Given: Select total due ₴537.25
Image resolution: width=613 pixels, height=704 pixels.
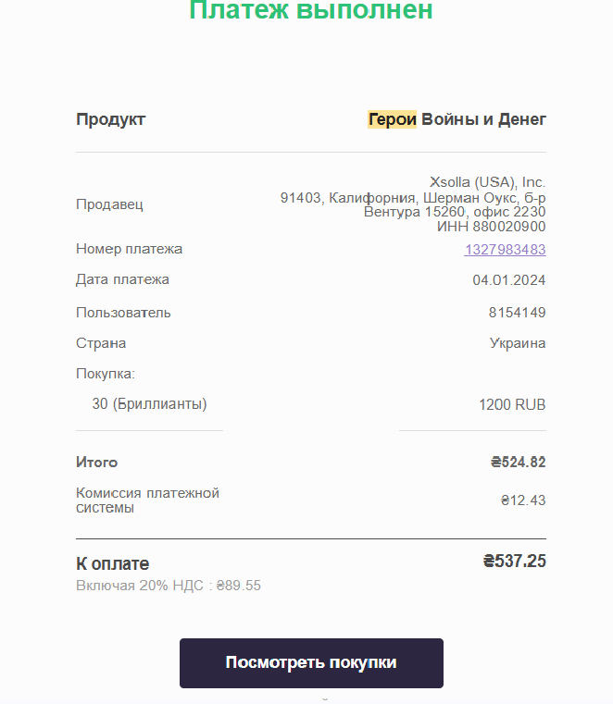Looking at the screenshot, I should click(x=515, y=562).
